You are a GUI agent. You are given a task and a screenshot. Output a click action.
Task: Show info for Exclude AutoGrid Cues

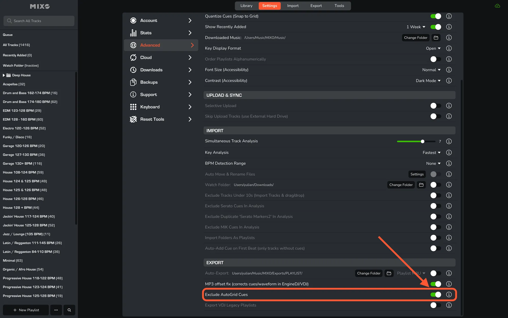coord(449,294)
